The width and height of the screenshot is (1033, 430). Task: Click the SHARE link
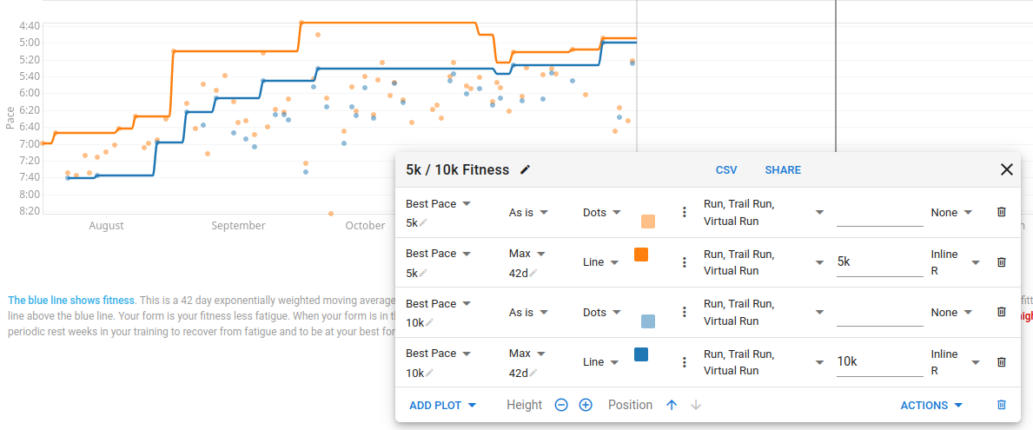[x=783, y=170]
